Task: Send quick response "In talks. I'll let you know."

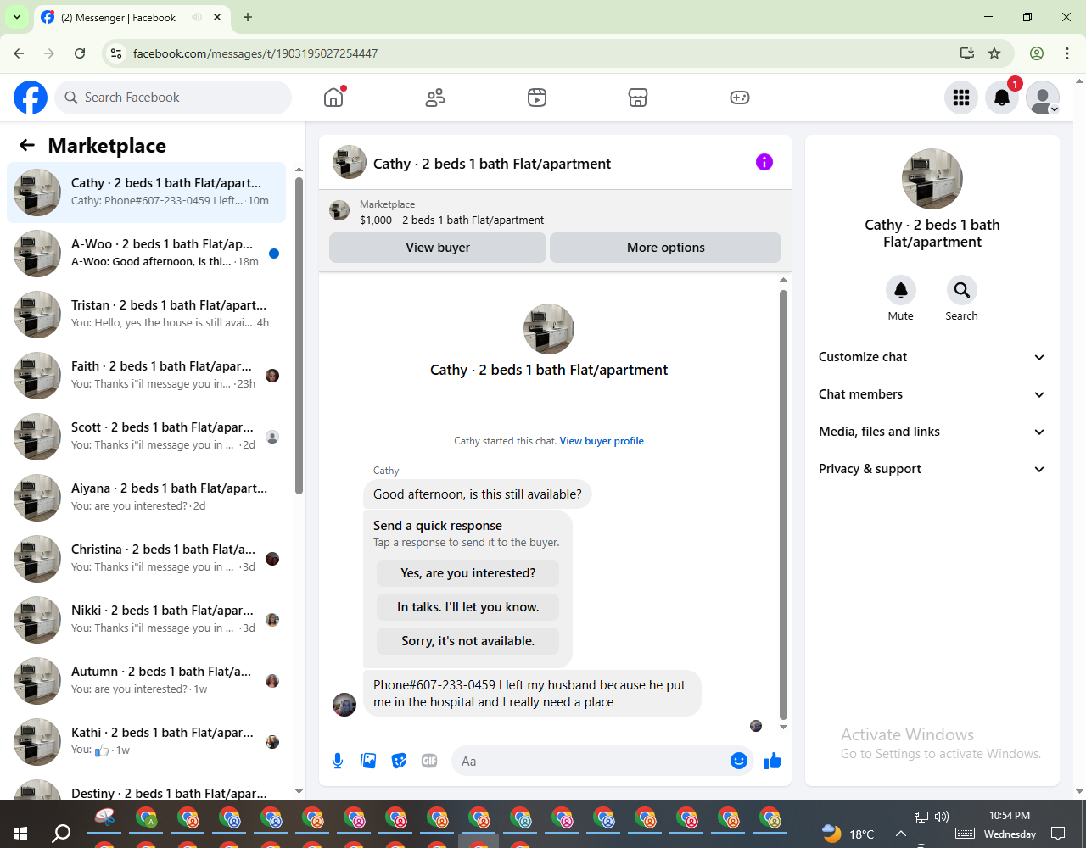Action: point(468,607)
